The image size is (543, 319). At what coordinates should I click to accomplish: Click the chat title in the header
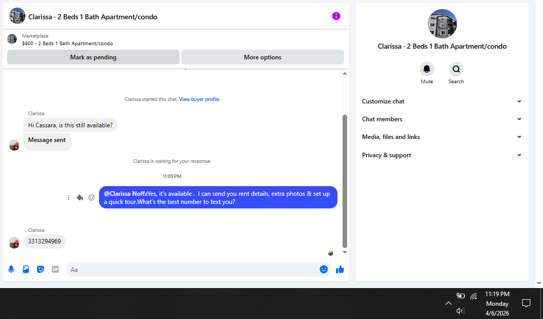pyautogui.click(x=93, y=17)
